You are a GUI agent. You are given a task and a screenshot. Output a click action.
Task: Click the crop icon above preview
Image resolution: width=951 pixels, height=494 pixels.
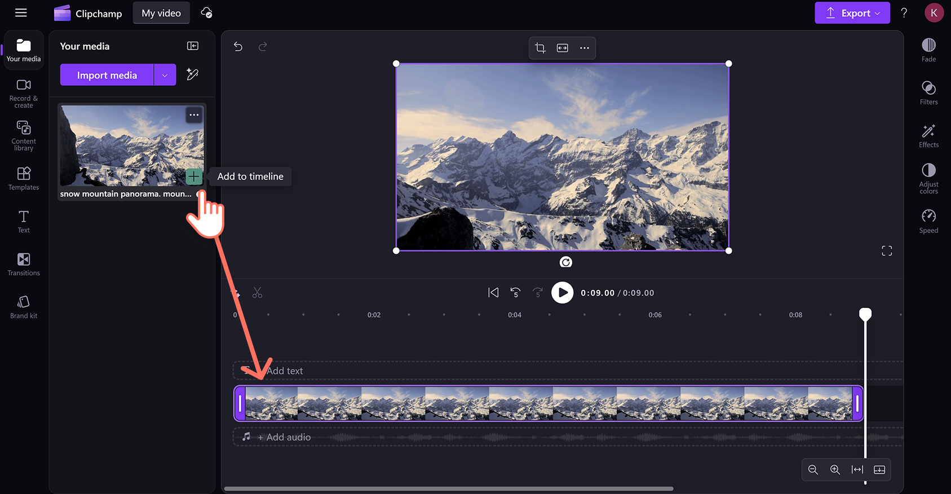tap(540, 48)
